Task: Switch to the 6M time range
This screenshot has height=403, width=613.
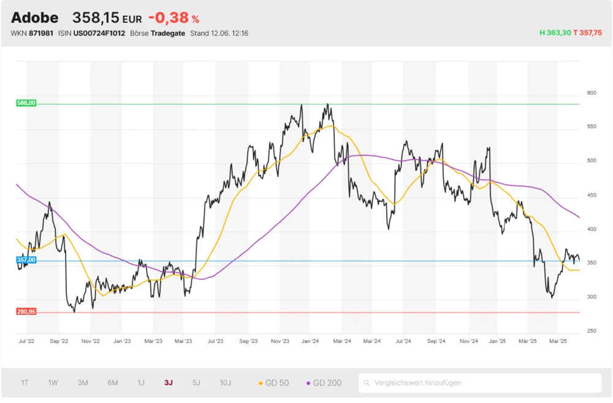Action: tap(113, 383)
